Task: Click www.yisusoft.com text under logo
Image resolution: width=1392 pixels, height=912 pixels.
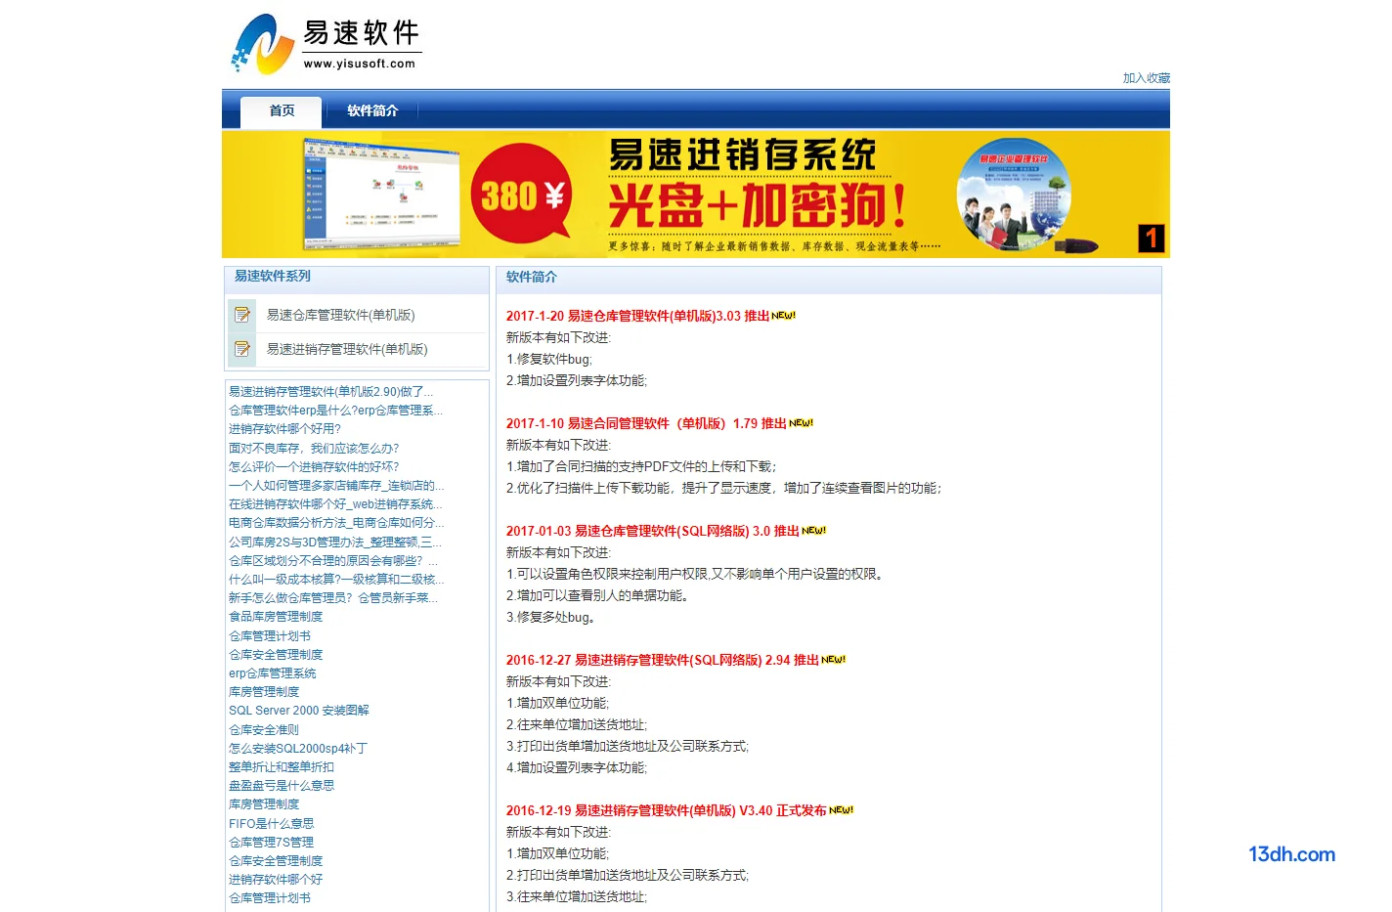Action: [x=359, y=64]
